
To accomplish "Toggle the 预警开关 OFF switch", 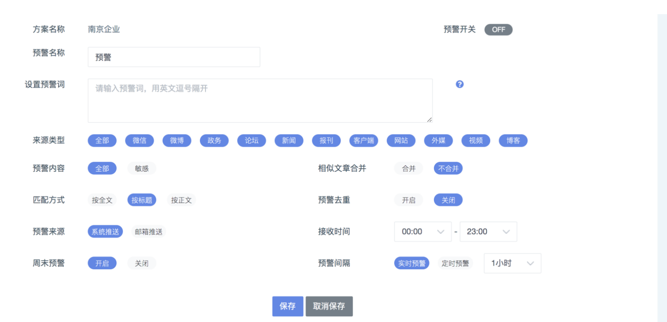I will coord(498,30).
